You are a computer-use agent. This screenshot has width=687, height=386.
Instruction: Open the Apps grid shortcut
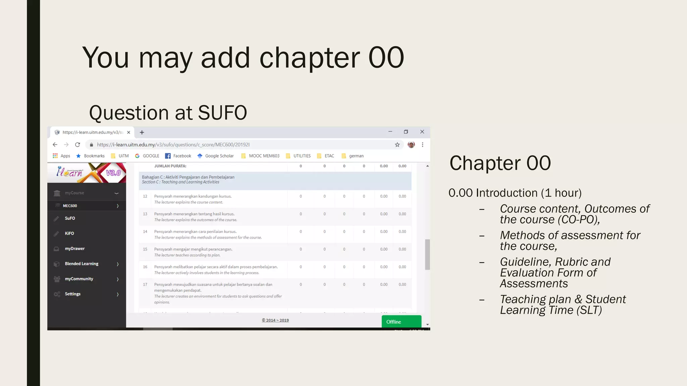(x=61, y=156)
